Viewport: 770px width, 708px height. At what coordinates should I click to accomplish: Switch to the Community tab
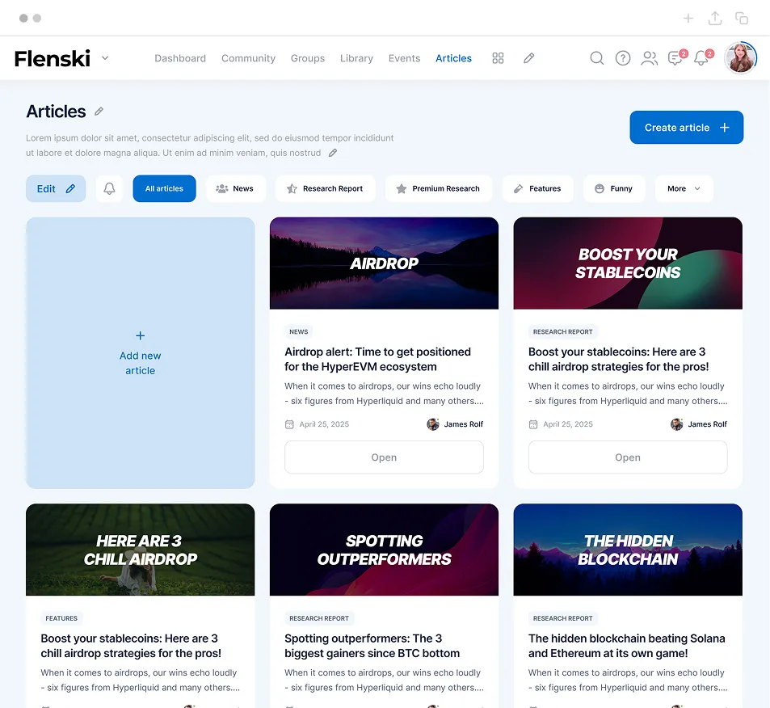pos(248,58)
